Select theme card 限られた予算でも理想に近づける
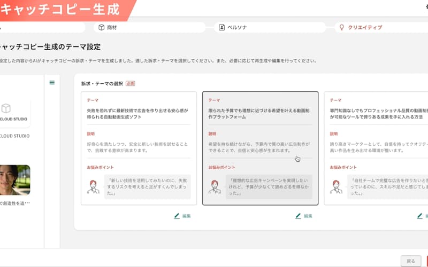This screenshot has width=428, height=267. pos(260,148)
